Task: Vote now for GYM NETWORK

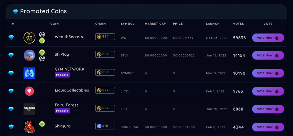Action: pos(268,73)
